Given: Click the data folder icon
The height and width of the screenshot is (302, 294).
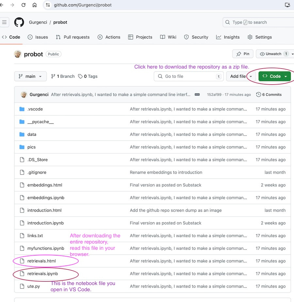Looking at the screenshot, I should [x=22, y=134].
